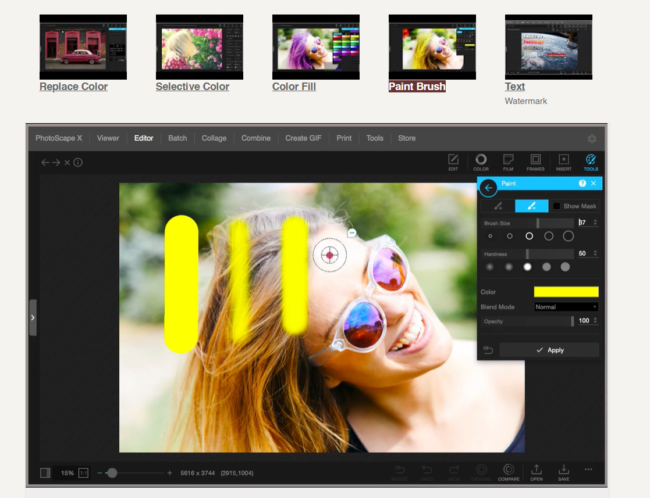
Task: Open the Replace Color link
Action: tap(73, 87)
